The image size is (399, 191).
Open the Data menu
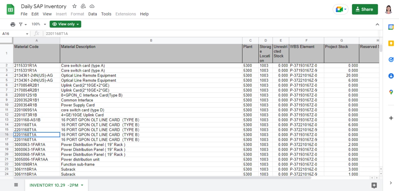[x=93, y=14]
